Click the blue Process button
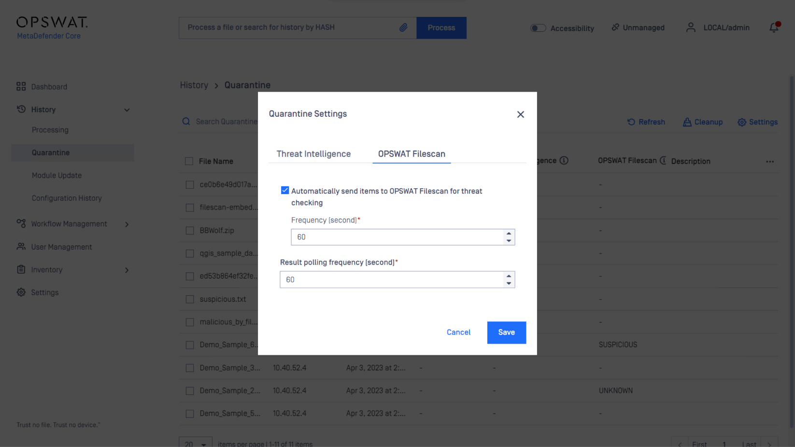The height and width of the screenshot is (447, 795). coord(441,28)
